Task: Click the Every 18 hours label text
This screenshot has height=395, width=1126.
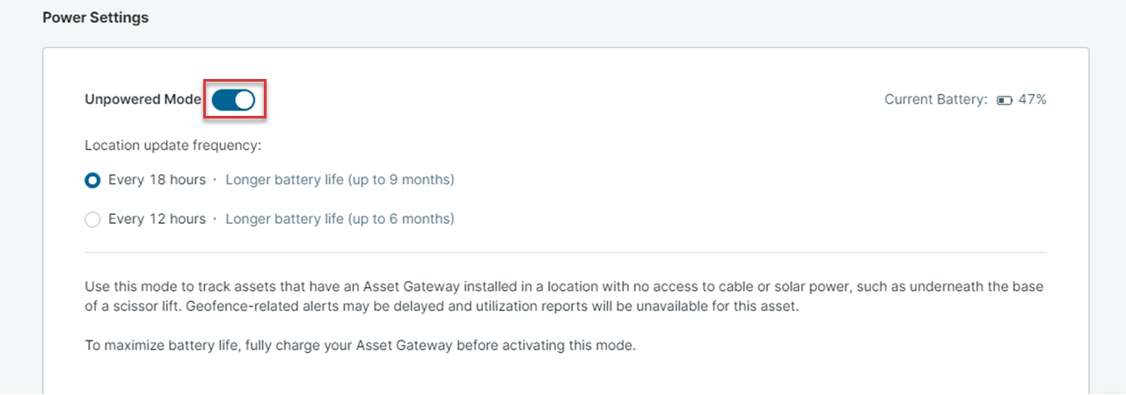Action: [157, 180]
